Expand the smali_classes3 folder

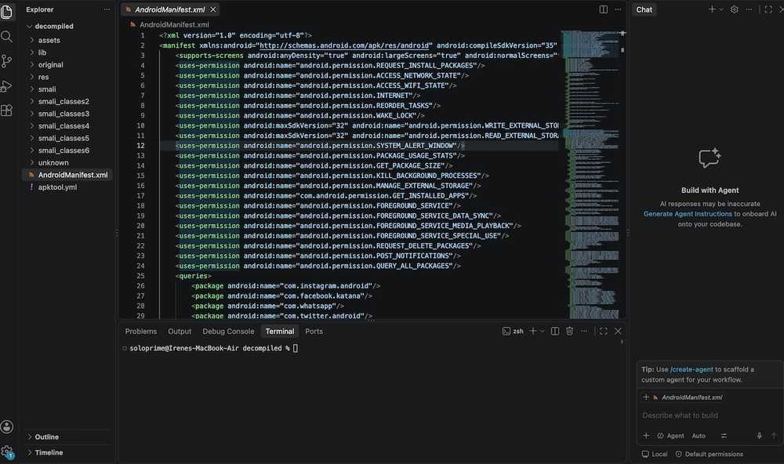pyautogui.click(x=64, y=114)
